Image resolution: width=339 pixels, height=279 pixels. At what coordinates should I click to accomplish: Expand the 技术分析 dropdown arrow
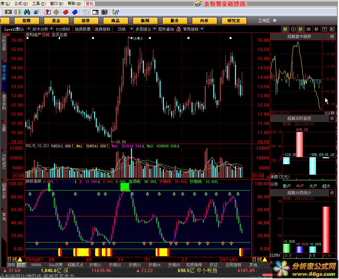51,29
